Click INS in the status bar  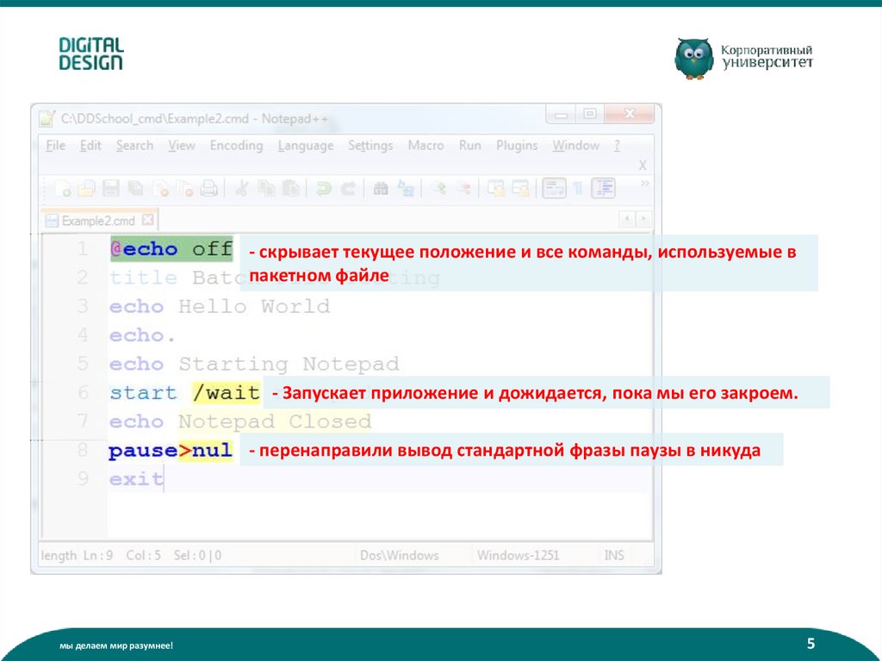tap(614, 555)
